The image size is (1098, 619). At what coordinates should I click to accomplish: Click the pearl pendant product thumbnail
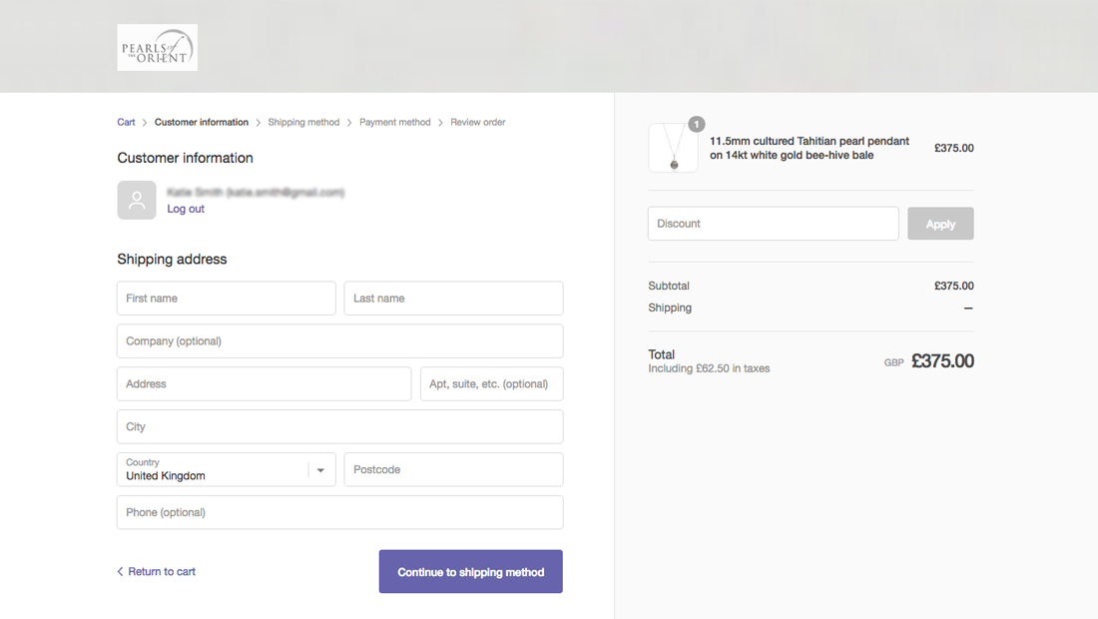673,149
